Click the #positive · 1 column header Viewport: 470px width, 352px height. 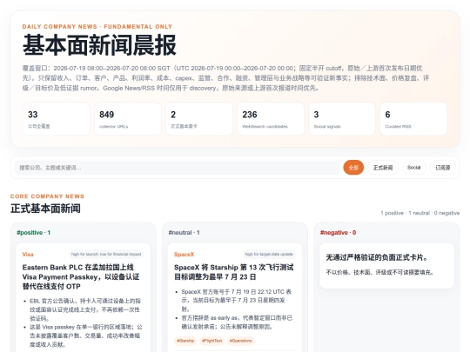pos(34,233)
